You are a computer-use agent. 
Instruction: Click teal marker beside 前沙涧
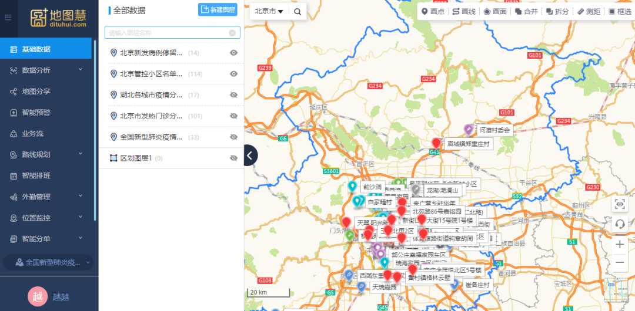pyautogui.click(x=353, y=187)
